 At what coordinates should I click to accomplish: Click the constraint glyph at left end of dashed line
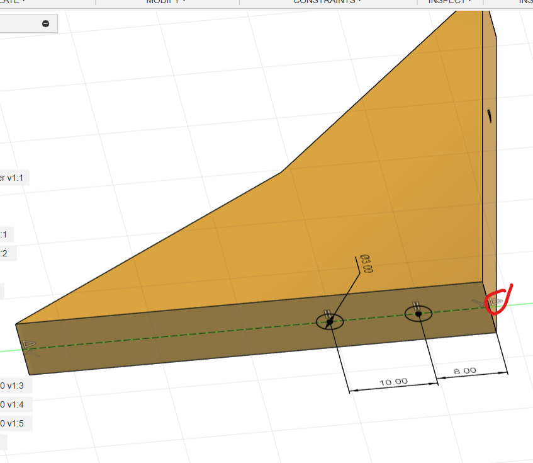(x=30, y=345)
